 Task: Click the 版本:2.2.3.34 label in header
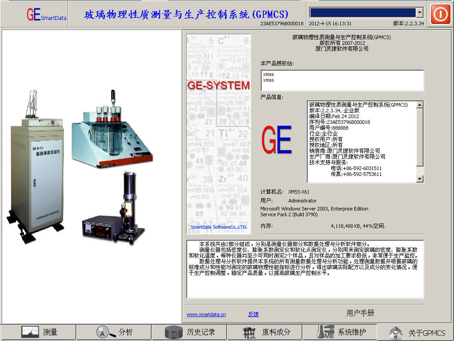click(x=408, y=24)
